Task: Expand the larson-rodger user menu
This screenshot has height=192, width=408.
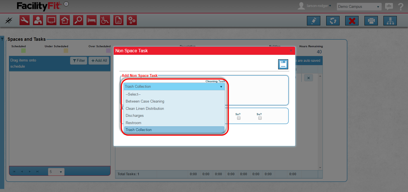Action: (319, 6)
